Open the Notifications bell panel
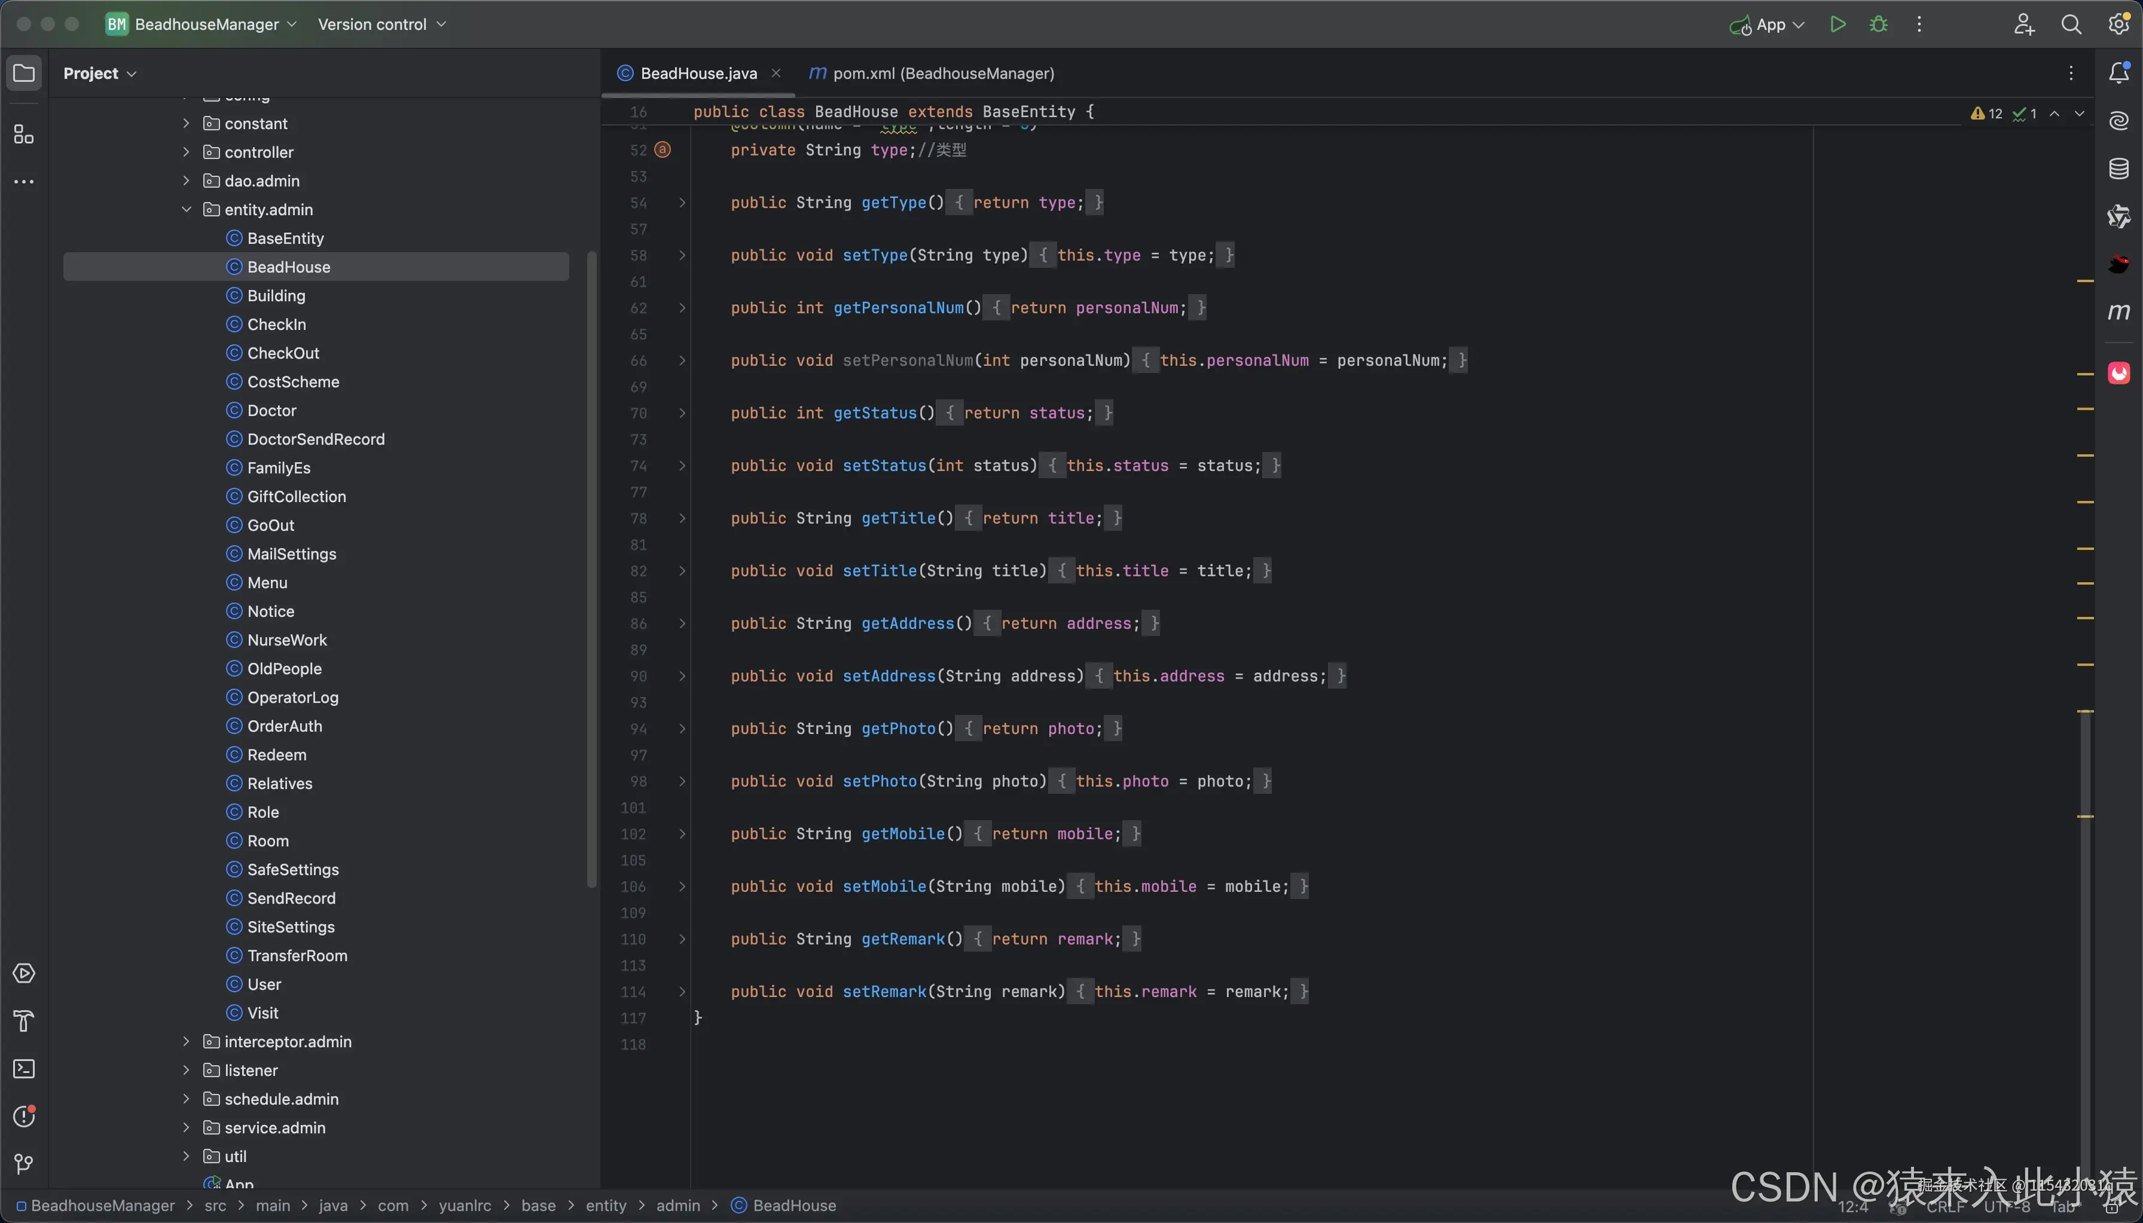Screen dimensions: 2143x1223 [2118, 73]
